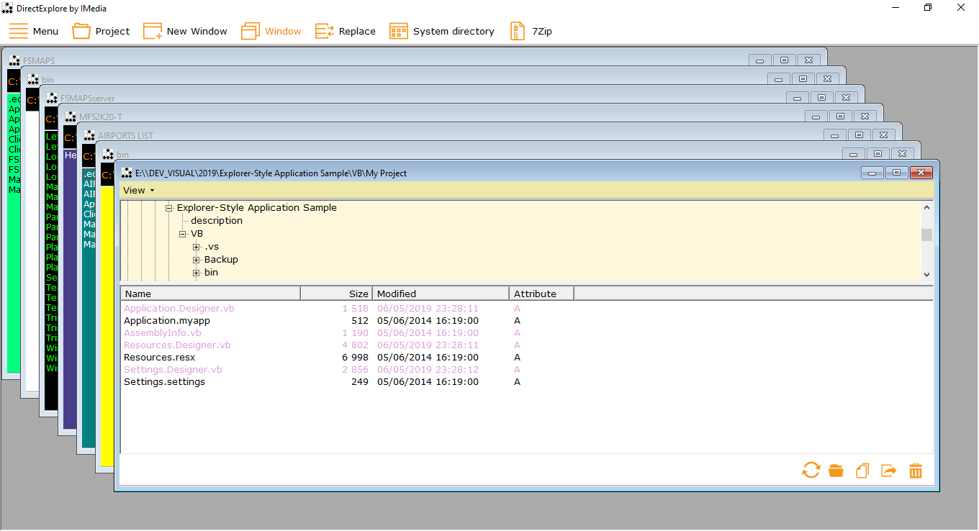This screenshot has width=979, height=531.
Task: Select the VB folder in tree
Action: coord(197,234)
